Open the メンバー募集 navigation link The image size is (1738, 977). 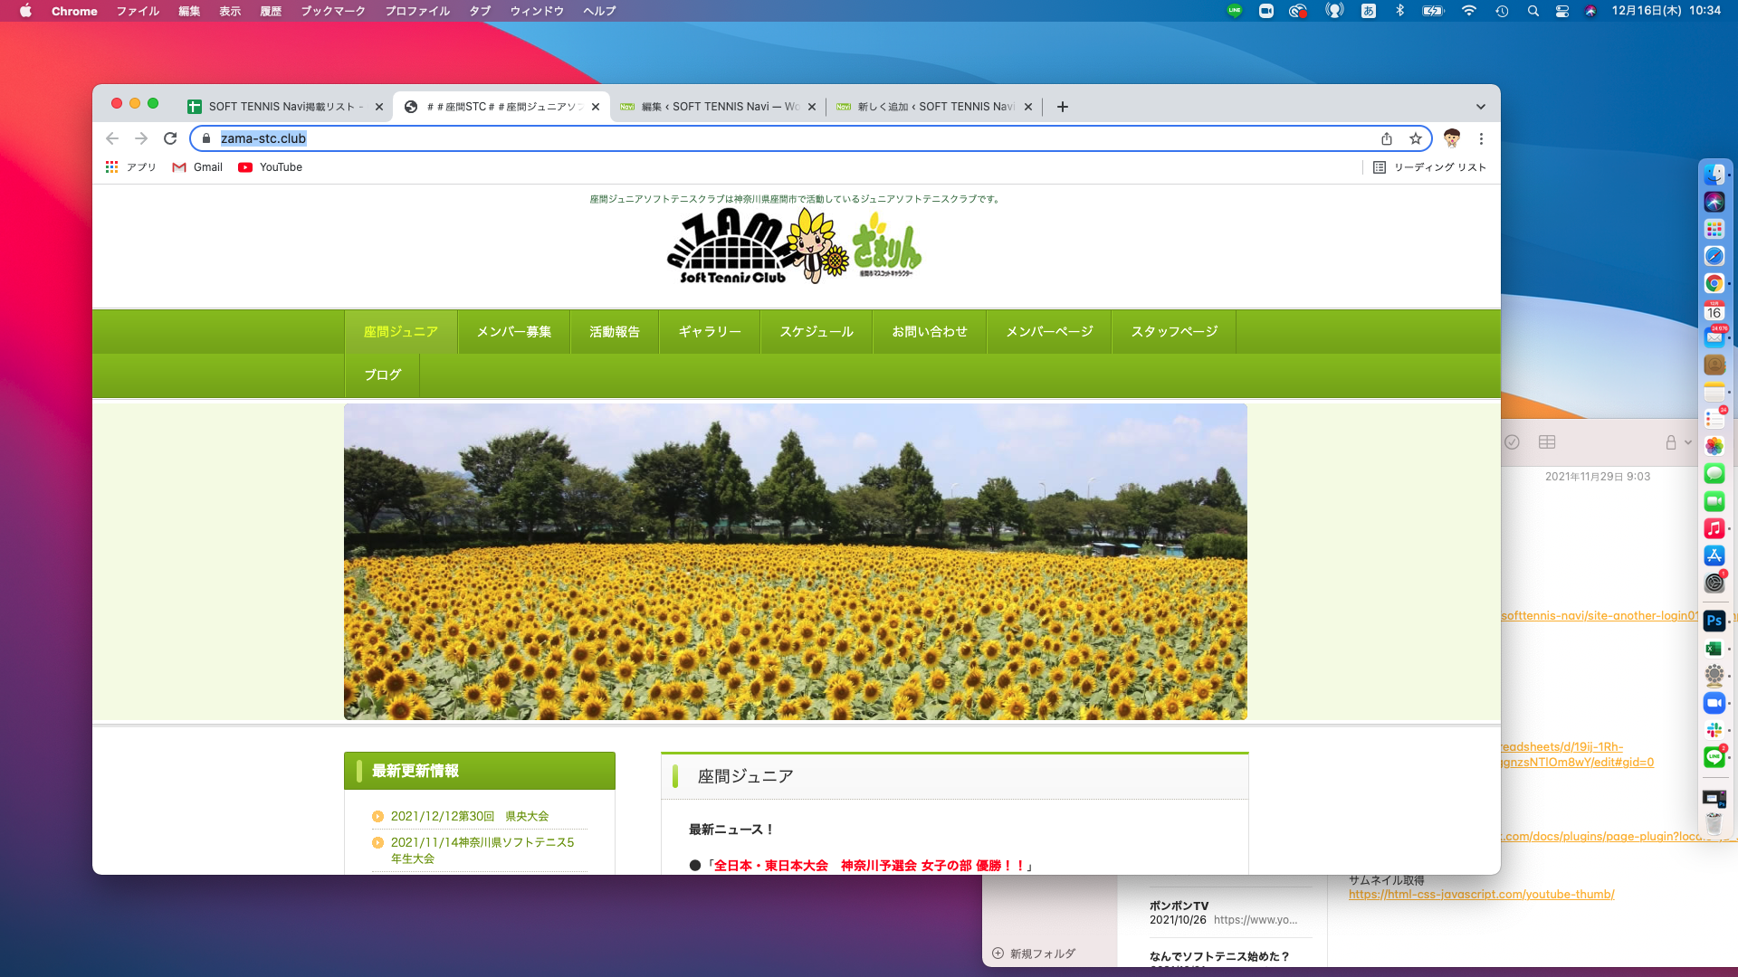(513, 332)
